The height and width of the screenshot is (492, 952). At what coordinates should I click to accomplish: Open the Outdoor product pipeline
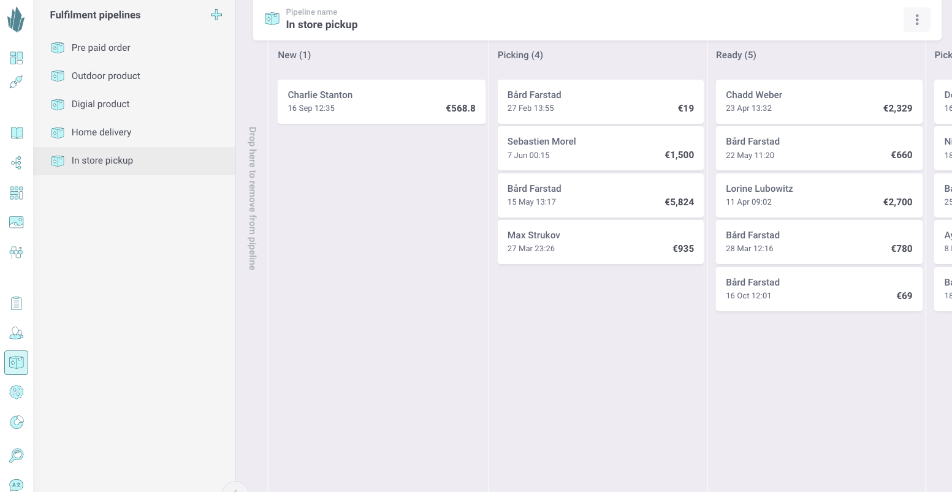click(x=106, y=76)
